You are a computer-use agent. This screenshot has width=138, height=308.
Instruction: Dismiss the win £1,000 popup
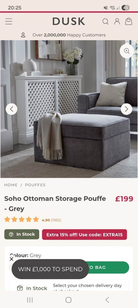[x=12, y=259]
